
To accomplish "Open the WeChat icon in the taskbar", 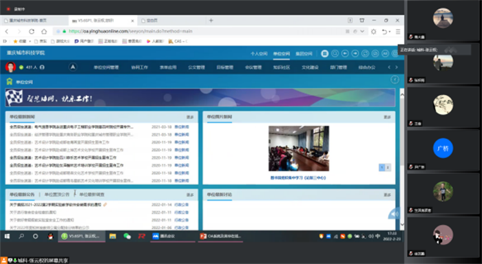I will [127, 236].
